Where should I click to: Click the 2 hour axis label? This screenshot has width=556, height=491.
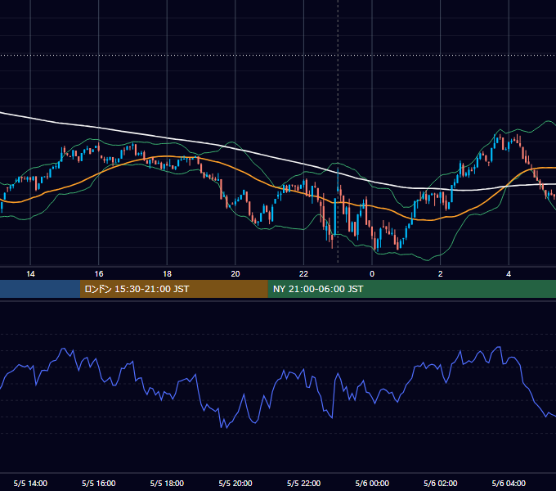click(x=440, y=274)
